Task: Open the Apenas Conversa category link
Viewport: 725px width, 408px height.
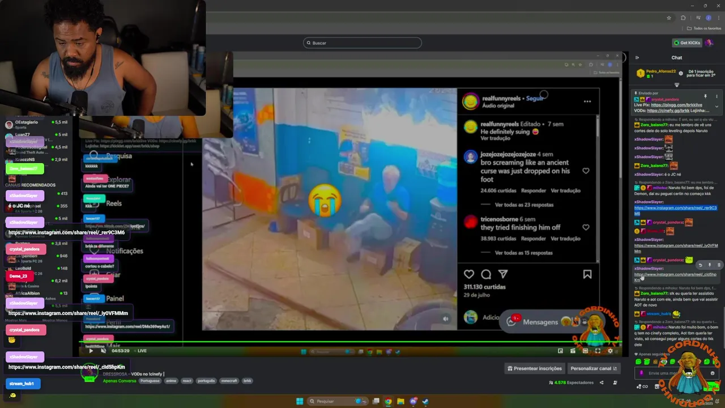Action: (x=120, y=381)
